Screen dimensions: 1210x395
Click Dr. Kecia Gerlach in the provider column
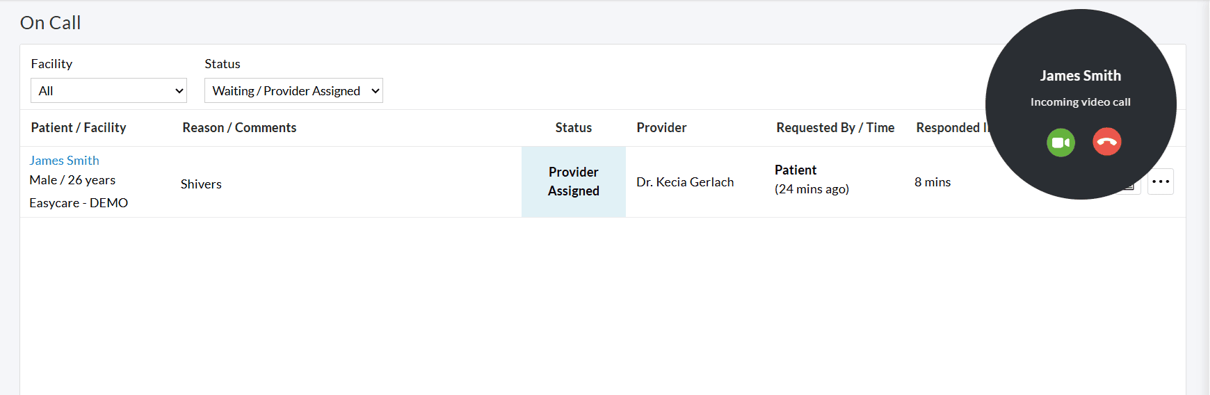click(685, 182)
